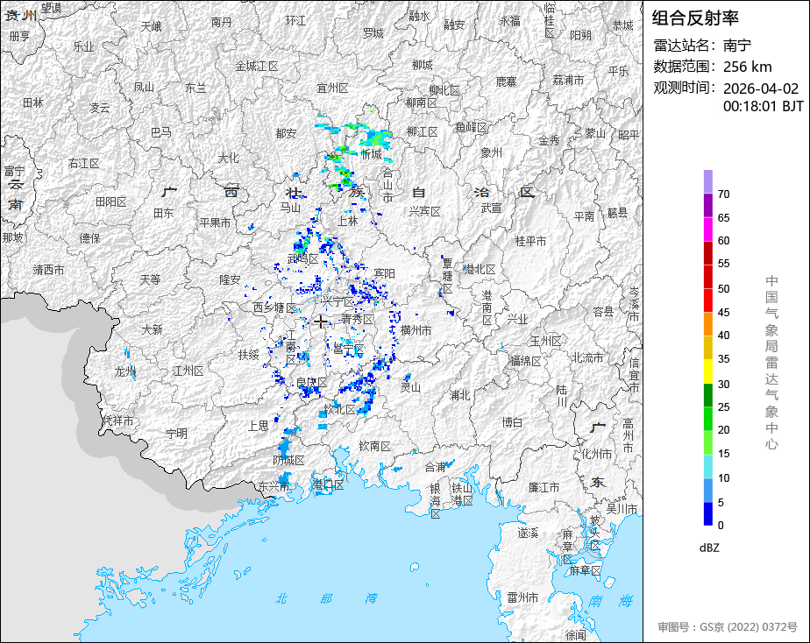Click the orange 40–45 dBZ legend swatch
This screenshot has width=810, height=643.
[708, 324]
